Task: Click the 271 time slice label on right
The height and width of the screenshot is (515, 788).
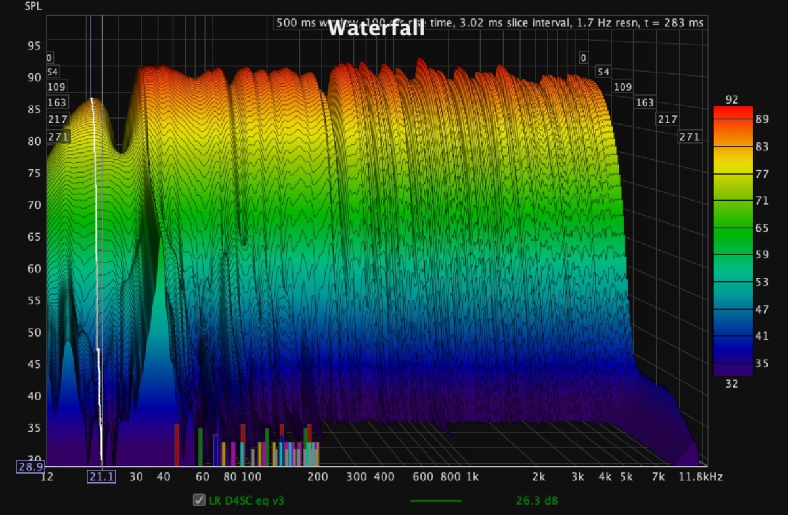Action: click(689, 137)
